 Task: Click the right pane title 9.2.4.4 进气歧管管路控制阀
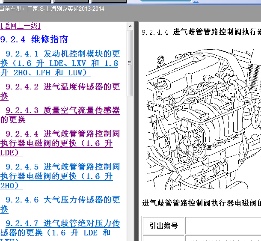(201, 32)
